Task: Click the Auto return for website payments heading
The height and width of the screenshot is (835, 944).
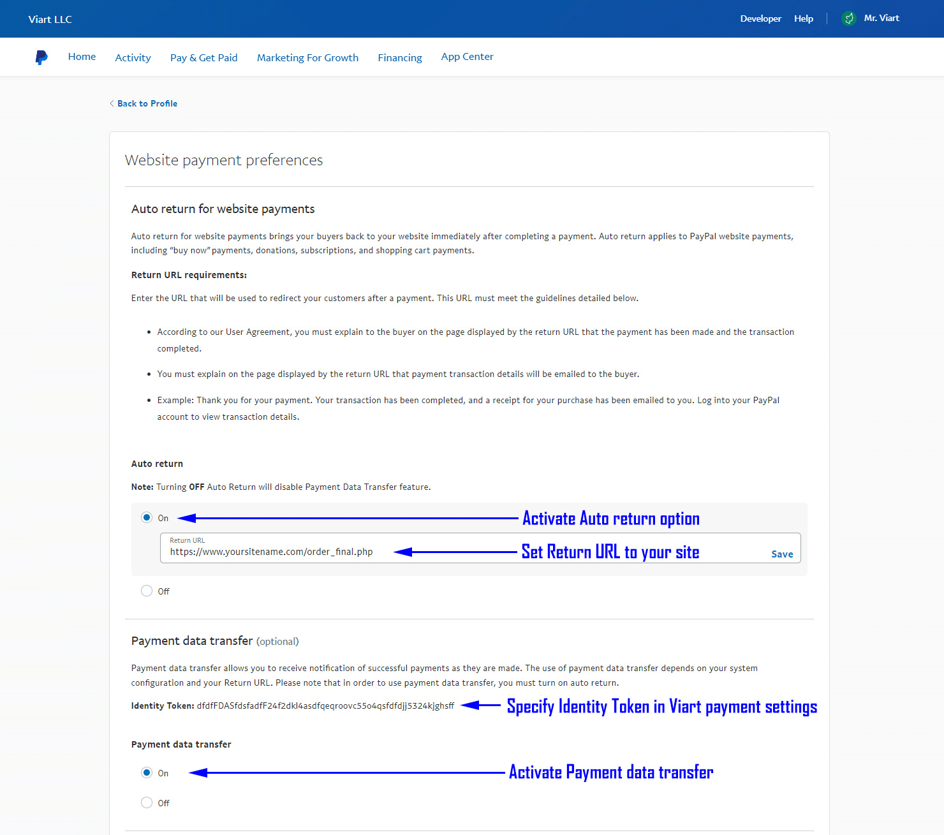Action: point(223,209)
